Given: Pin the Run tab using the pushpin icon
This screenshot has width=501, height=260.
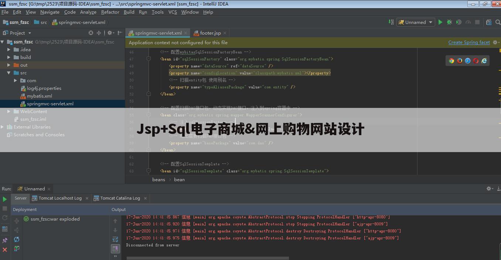Looking at the screenshot, I should tap(5, 240).
